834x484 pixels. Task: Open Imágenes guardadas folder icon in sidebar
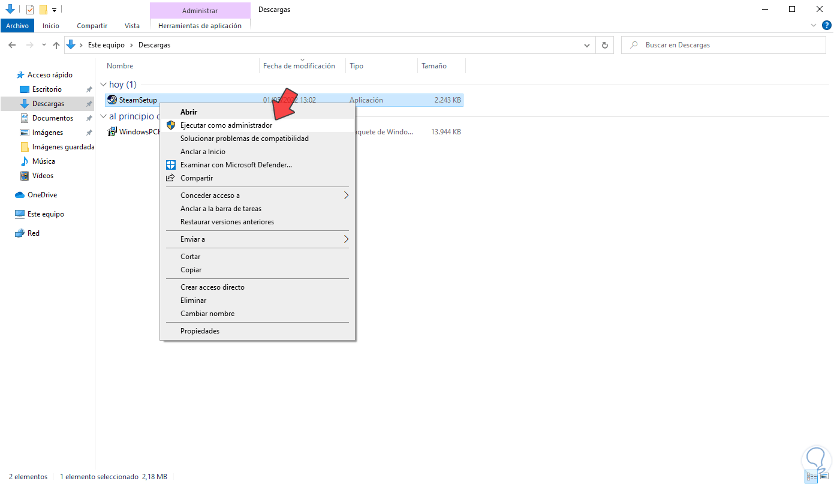point(25,147)
